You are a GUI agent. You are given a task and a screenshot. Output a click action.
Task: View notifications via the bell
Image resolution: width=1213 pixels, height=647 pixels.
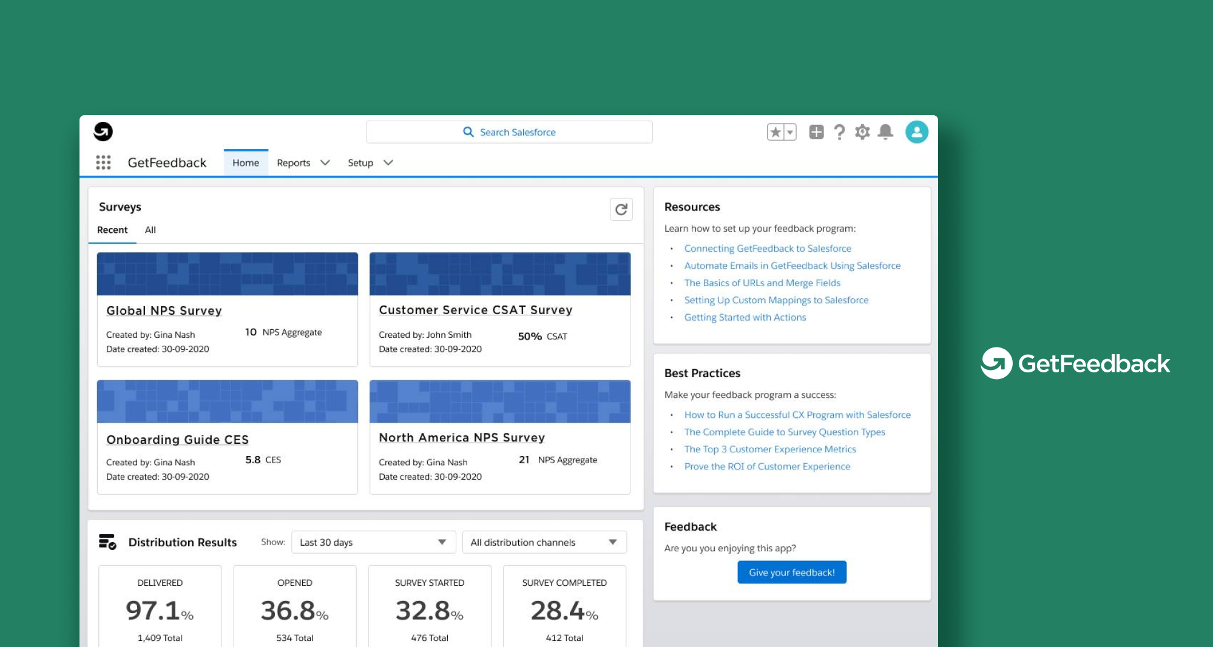point(885,132)
